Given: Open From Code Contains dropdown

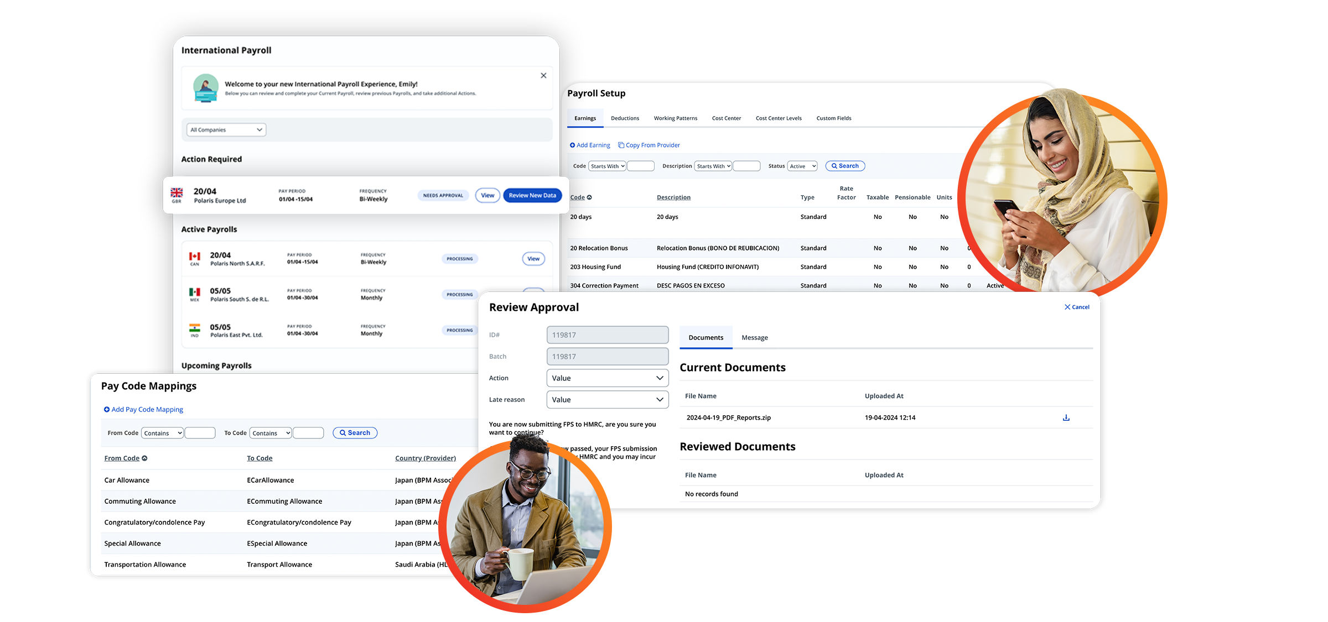Looking at the screenshot, I should 162,433.
